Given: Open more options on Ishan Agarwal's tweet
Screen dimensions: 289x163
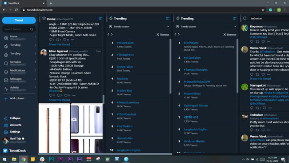Looking at the screenshot, I should click(x=74, y=95).
